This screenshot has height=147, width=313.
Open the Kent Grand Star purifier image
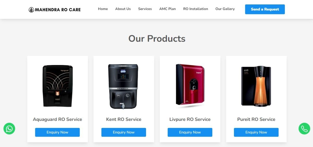(123, 86)
